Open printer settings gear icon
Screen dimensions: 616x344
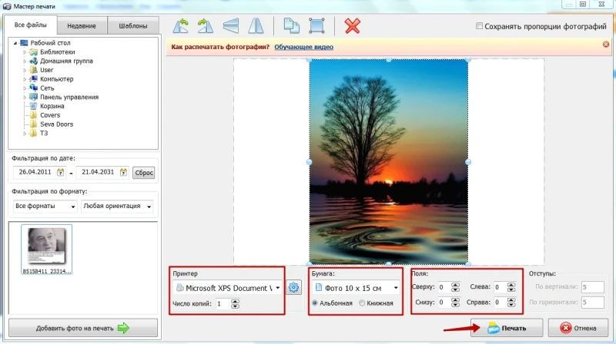tap(293, 288)
